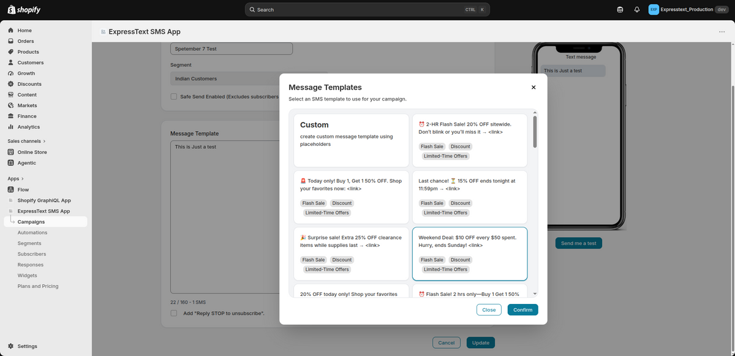The height and width of the screenshot is (356, 735).
Task: Expand the Apps section chevron
Action: point(22,178)
